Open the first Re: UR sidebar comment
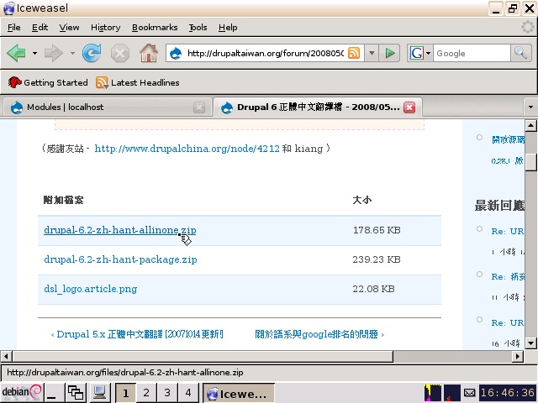This screenshot has height=403, width=538. tap(507, 232)
